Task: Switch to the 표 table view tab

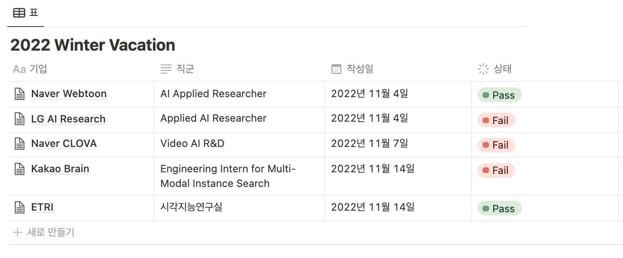Action: coord(26,13)
